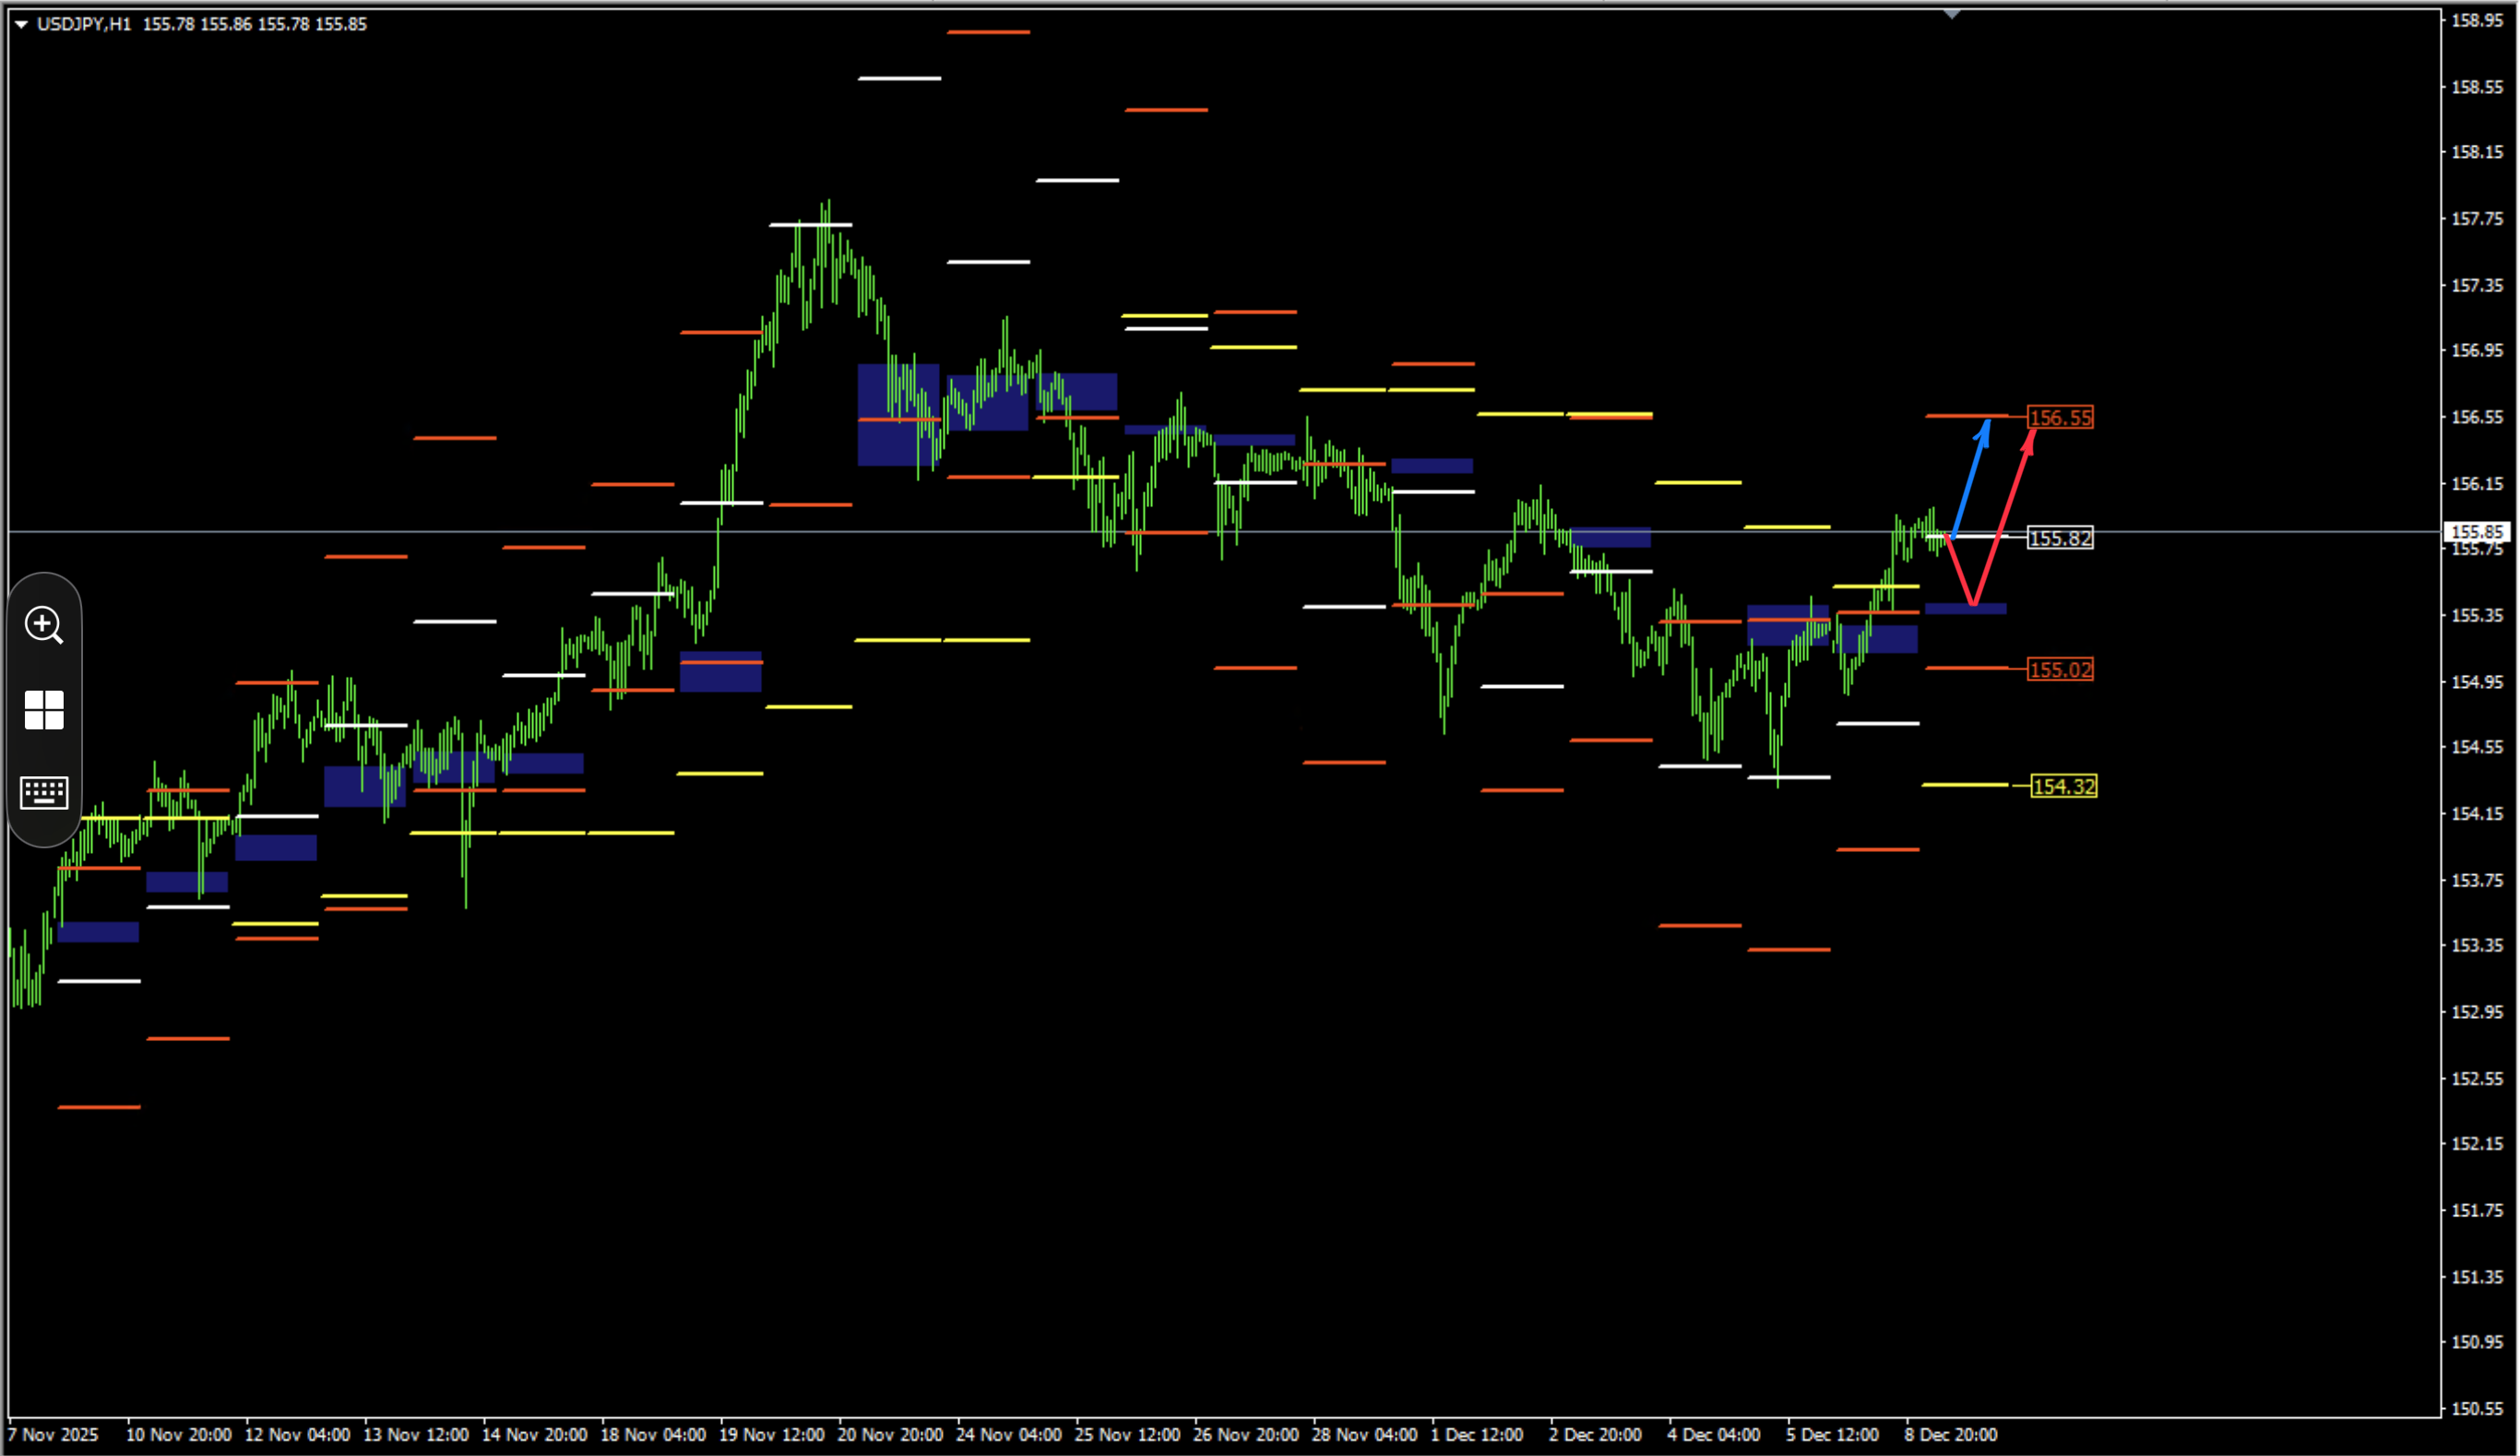Select the 155.82 price label box
Image resolution: width=2520 pixels, height=1456 pixels.
[x=2060, y=538]
